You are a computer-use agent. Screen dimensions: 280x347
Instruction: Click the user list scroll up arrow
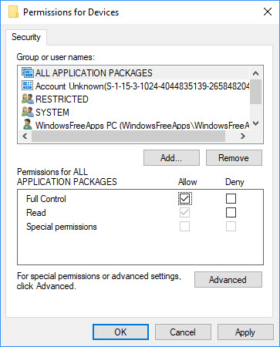[255, 73]
